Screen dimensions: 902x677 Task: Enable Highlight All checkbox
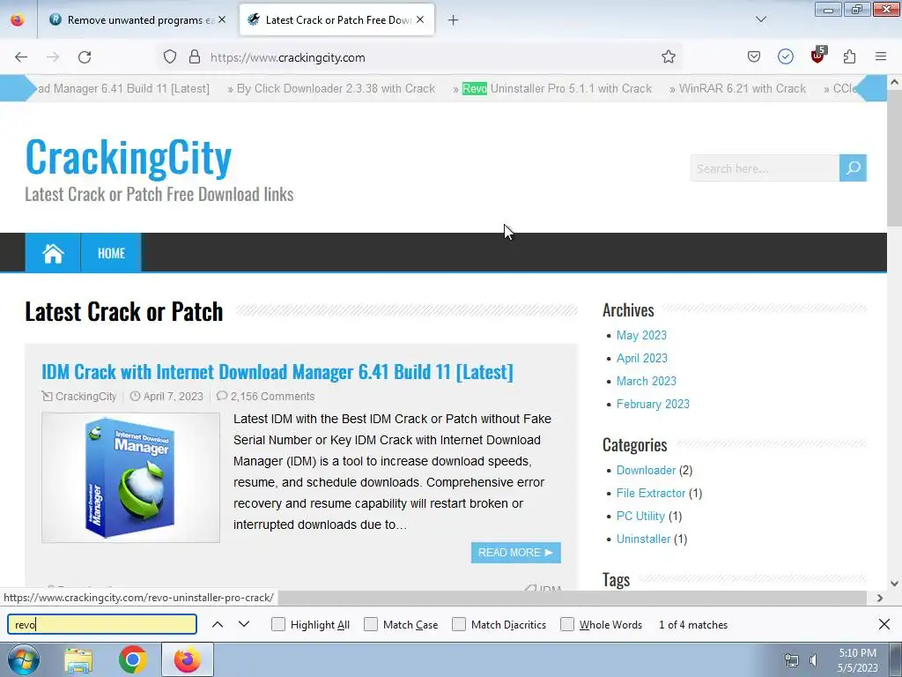(x=278, y=625)
